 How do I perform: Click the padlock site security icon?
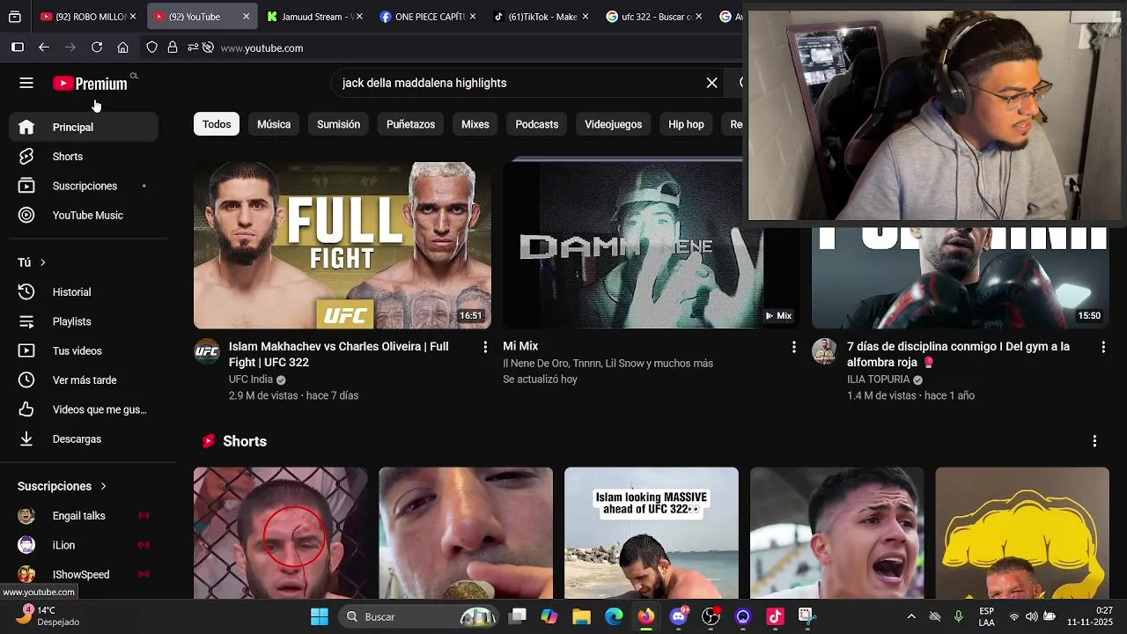[x=173, y=48]
